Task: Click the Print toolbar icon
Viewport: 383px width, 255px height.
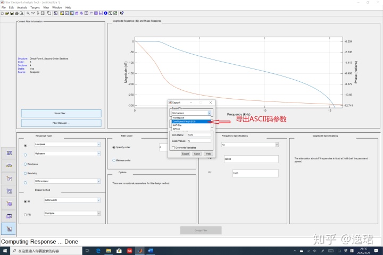Action: [x=17, y=13]
